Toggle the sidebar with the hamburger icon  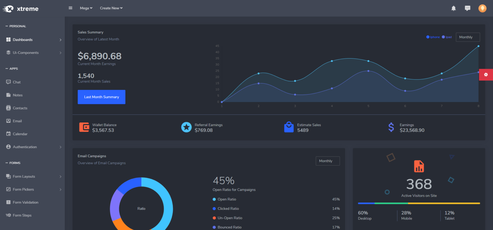[x=70, y=8]
